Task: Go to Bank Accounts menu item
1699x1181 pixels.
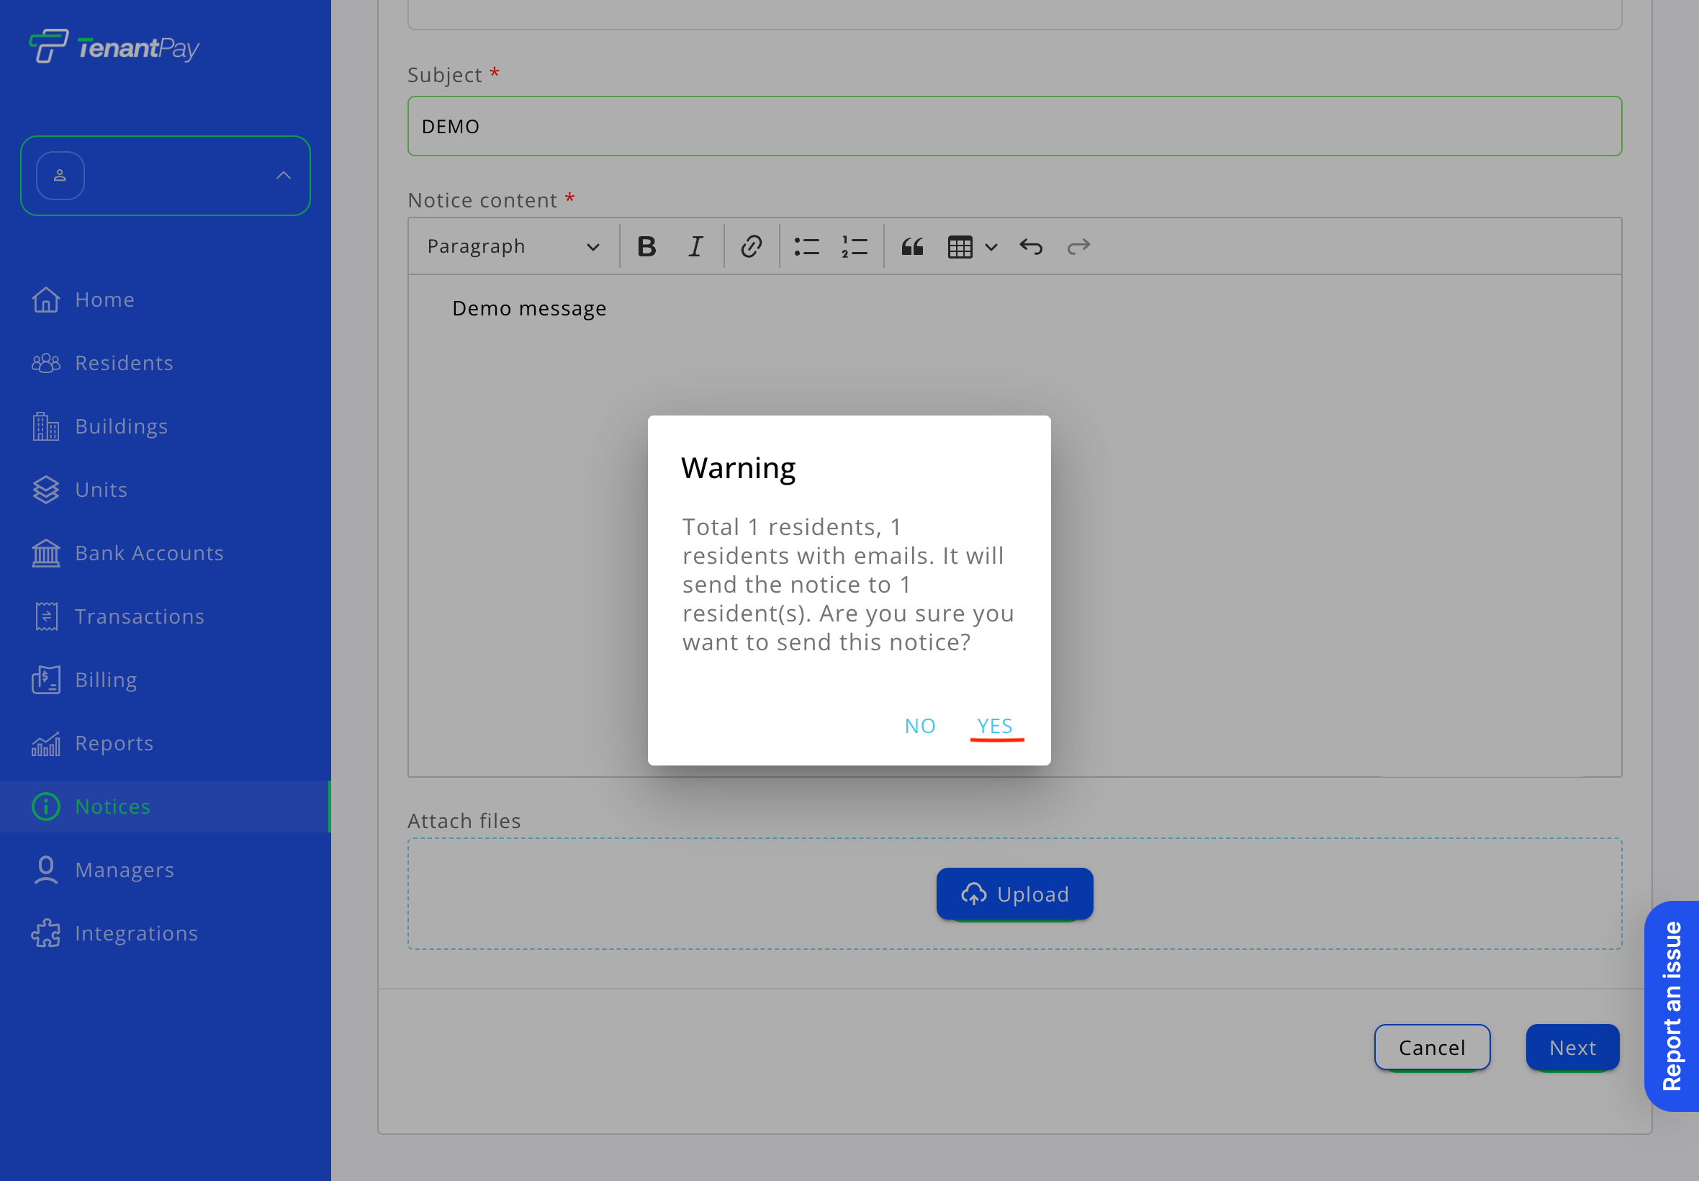Action: coord(149,553)
